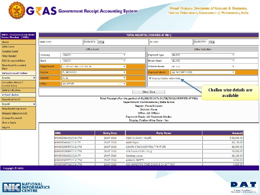This screenshot has width=260, height=195.
Task: Open GRN Verification menu item
Action: (18, 90)
